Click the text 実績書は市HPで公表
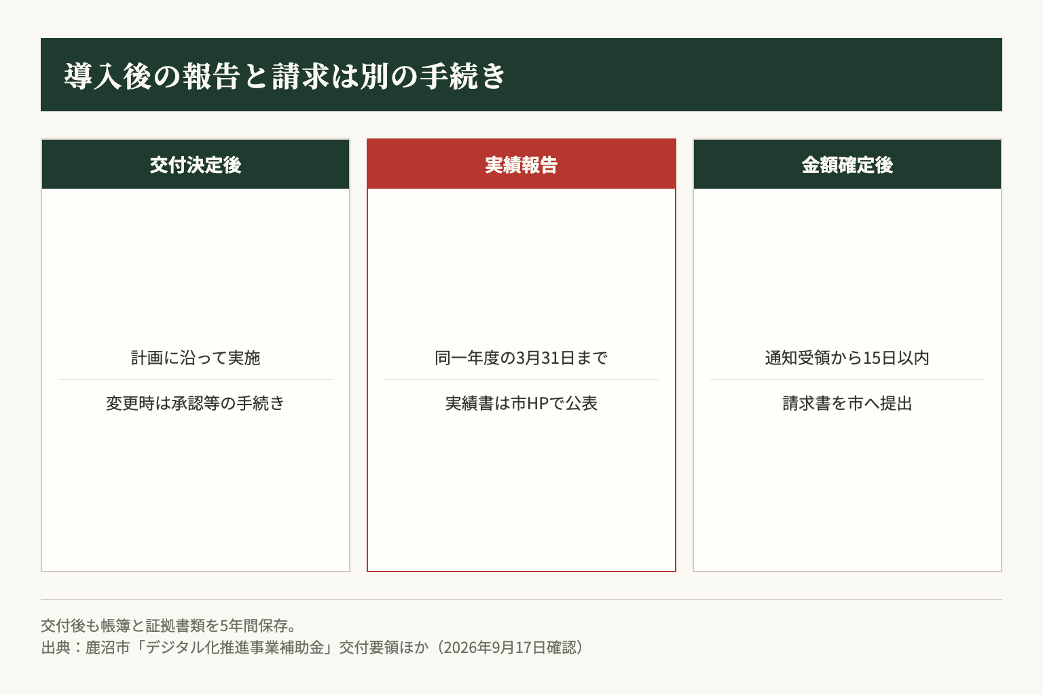Screen dimensions: 1043x695 pyautogui.click(x=521, y=403)
